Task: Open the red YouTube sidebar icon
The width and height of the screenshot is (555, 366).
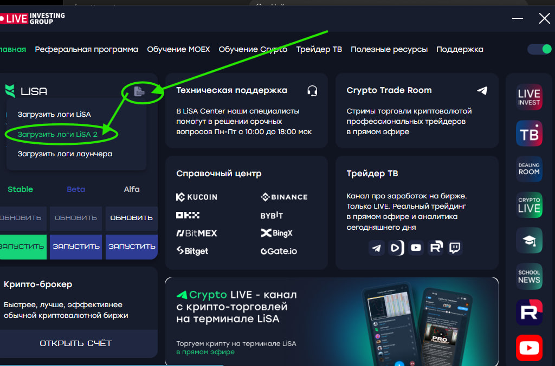Action: (x=529, y=348)
